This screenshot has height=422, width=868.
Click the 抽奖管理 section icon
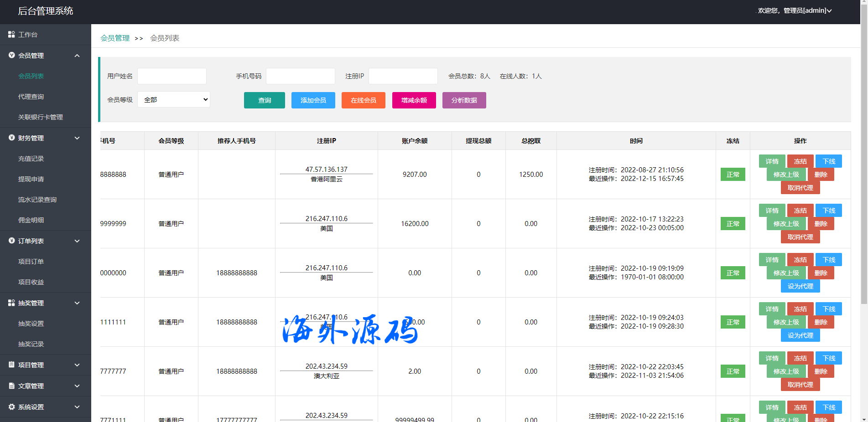click(11, 303)
